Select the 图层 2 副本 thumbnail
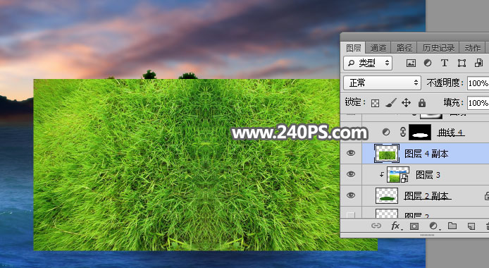489x268 pixels. tap(387, 195)
